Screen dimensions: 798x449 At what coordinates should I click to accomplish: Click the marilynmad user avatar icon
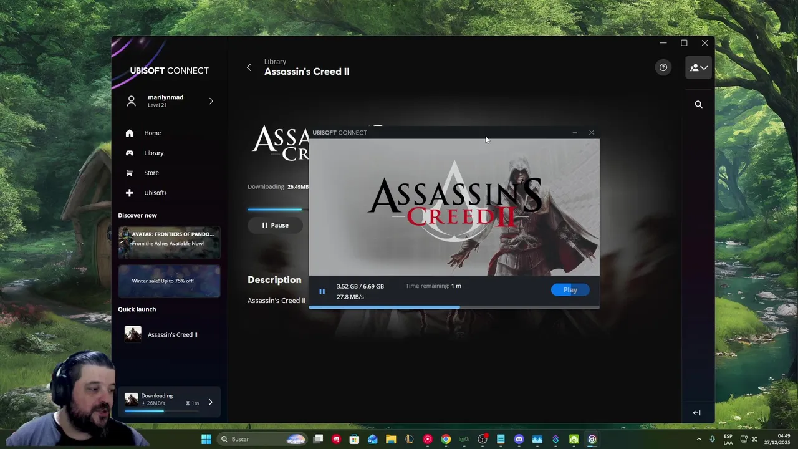(x=131, y=101)
